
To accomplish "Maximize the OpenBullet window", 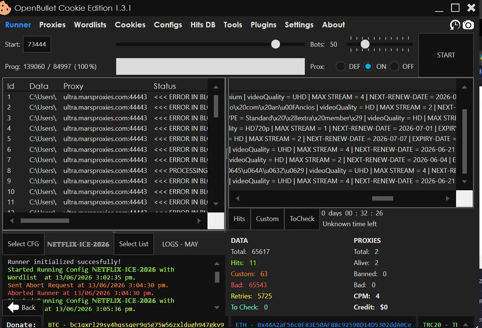I will tap(455, 7).
